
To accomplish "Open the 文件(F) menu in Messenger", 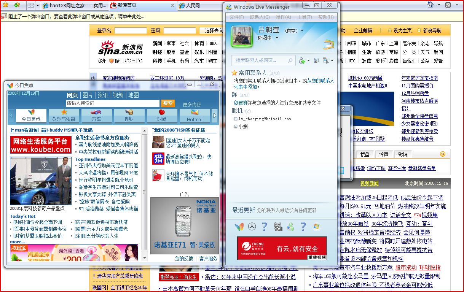I will pyautogui.click(x=237, y=17).
